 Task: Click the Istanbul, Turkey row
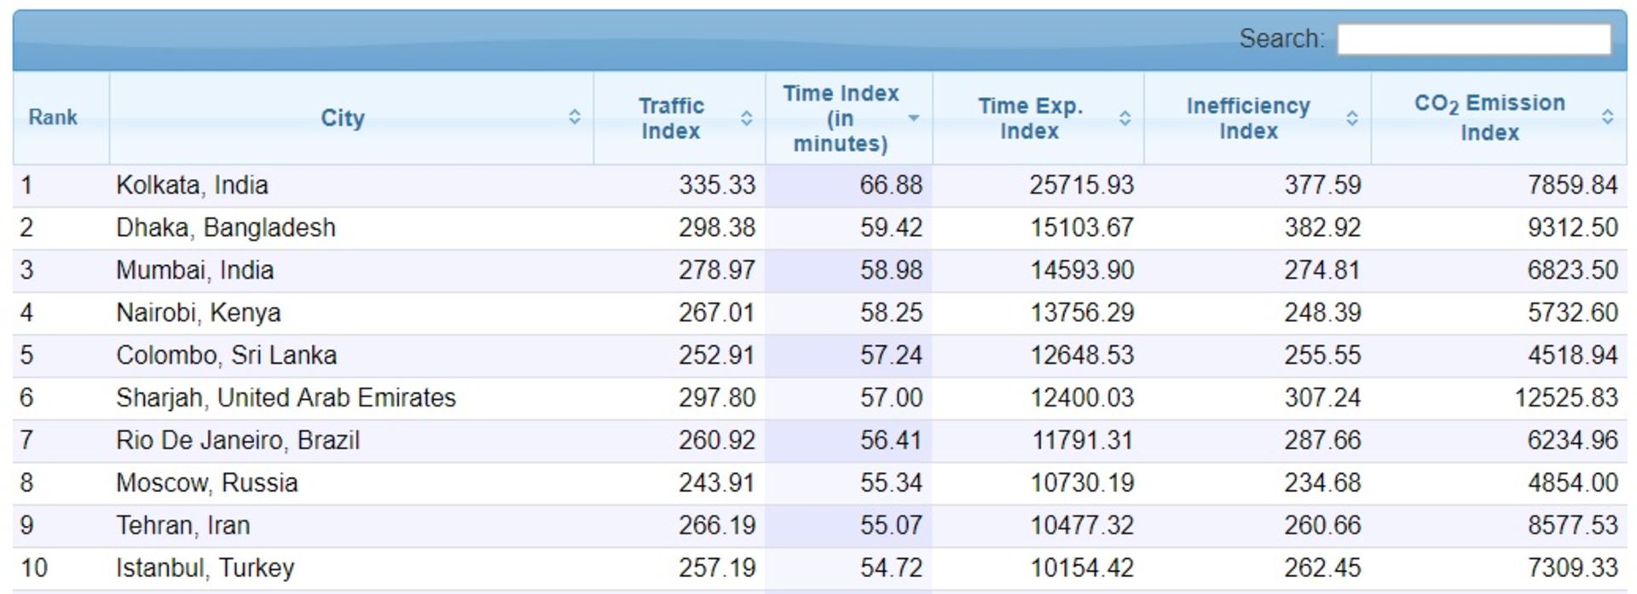pos(205,568)
